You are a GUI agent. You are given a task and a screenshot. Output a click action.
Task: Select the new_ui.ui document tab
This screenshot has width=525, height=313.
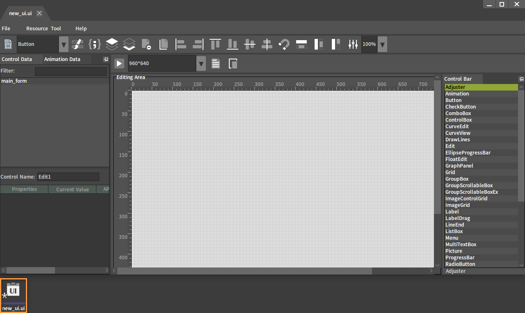pos(21,13)
